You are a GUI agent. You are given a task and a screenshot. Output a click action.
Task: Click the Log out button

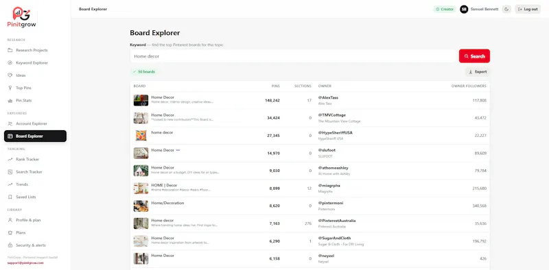[x=528, y=10]
